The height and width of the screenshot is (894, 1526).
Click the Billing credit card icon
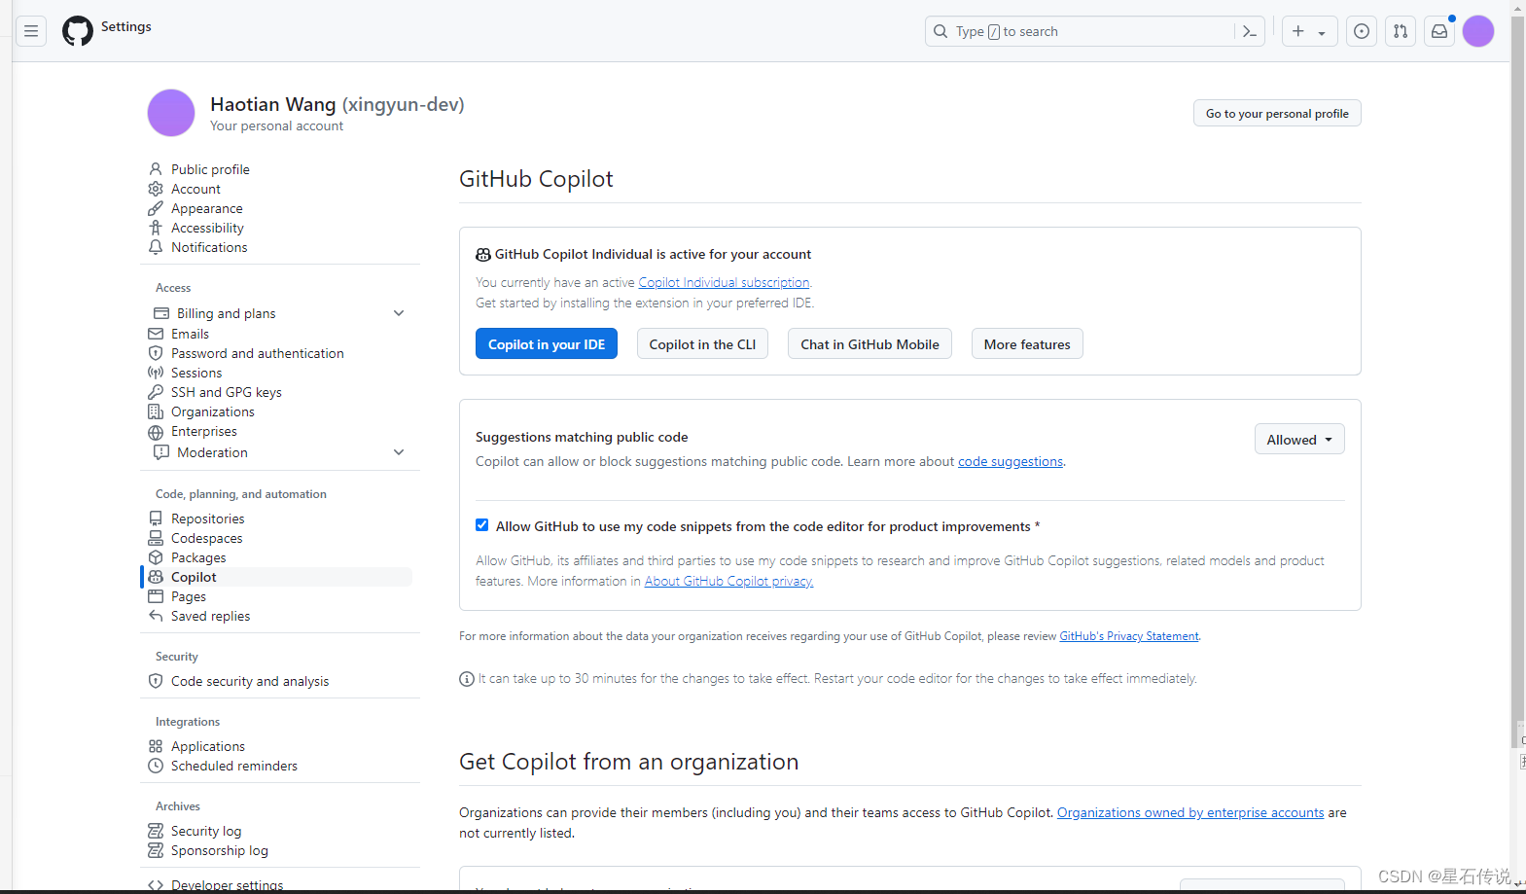point(161,313)
